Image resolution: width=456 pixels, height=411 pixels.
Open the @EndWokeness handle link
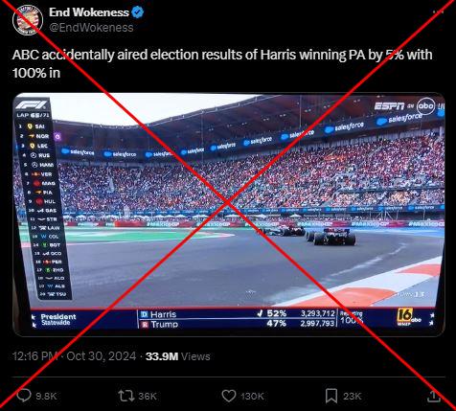point(91,28)
